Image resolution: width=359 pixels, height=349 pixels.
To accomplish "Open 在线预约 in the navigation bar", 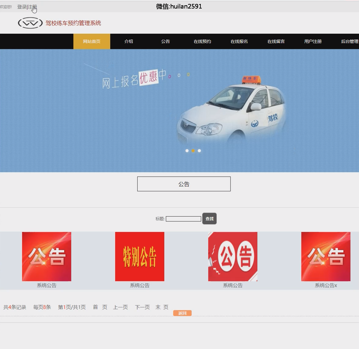I will pos(202,41).
